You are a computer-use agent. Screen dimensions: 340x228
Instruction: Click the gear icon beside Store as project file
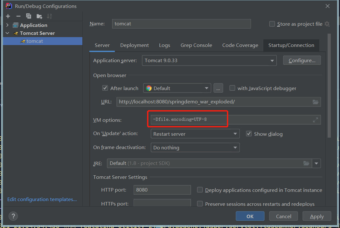click(x=327, y=24)
